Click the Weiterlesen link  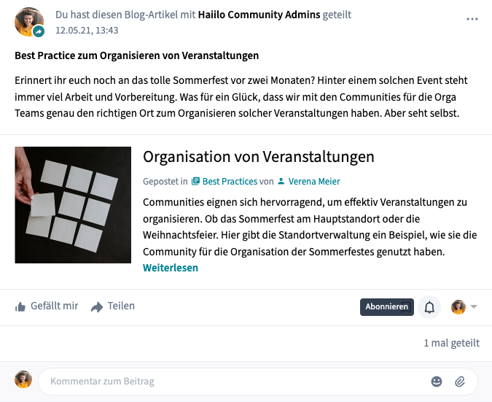pos(171,268)
